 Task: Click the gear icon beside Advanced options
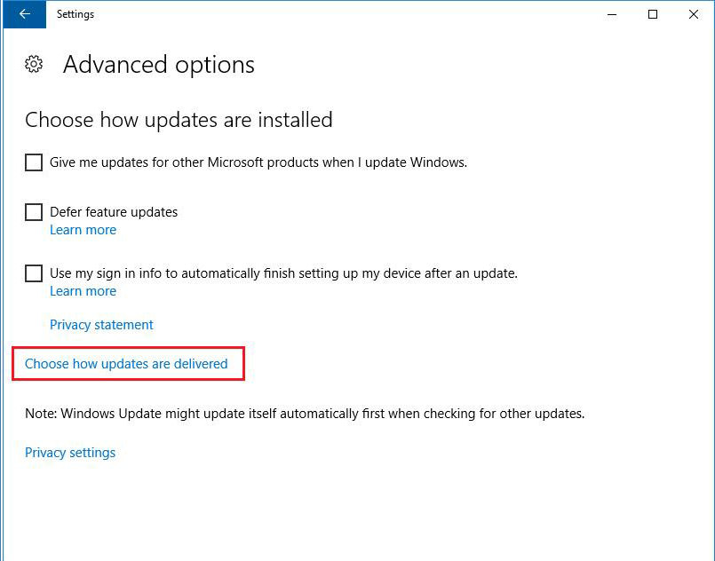(x=34, y=64)
